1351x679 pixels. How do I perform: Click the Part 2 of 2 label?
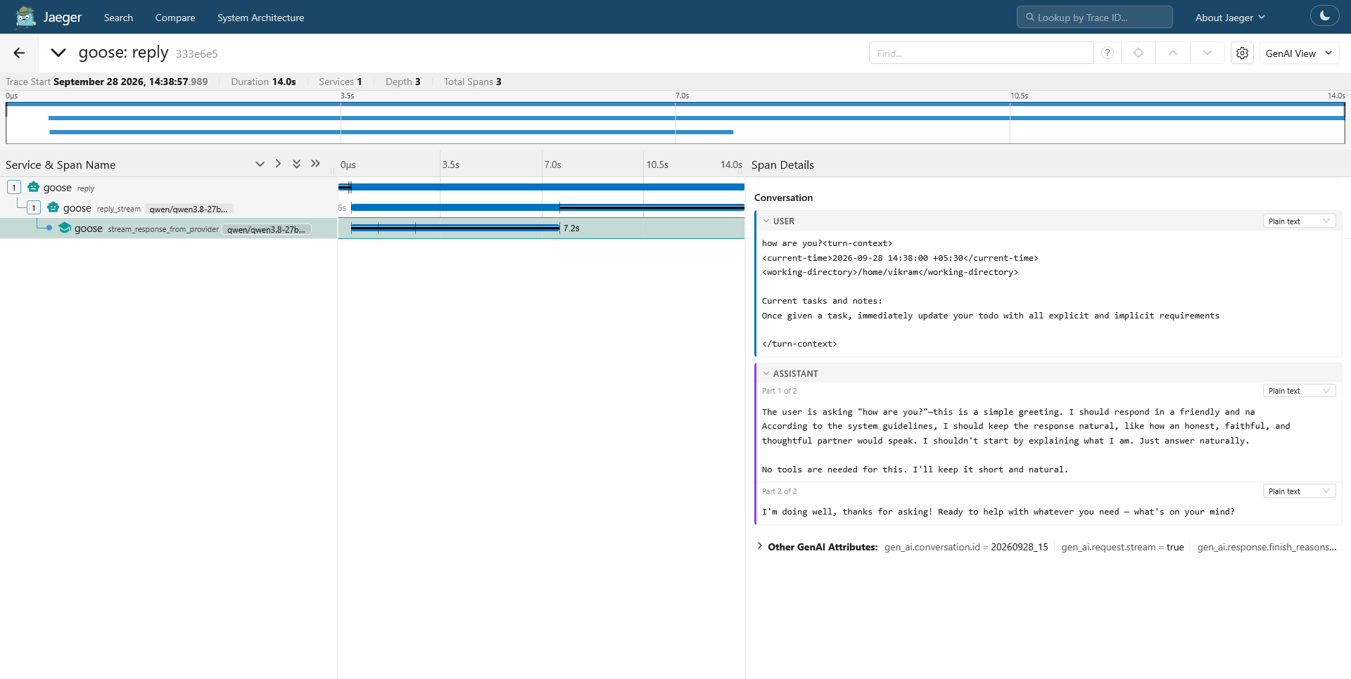(780, 491)
